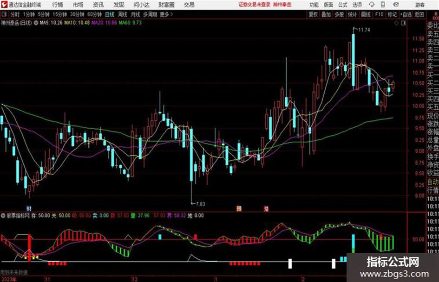Toggle the side panel icon beside the diamond
The image size is (439, 282).
403,23
